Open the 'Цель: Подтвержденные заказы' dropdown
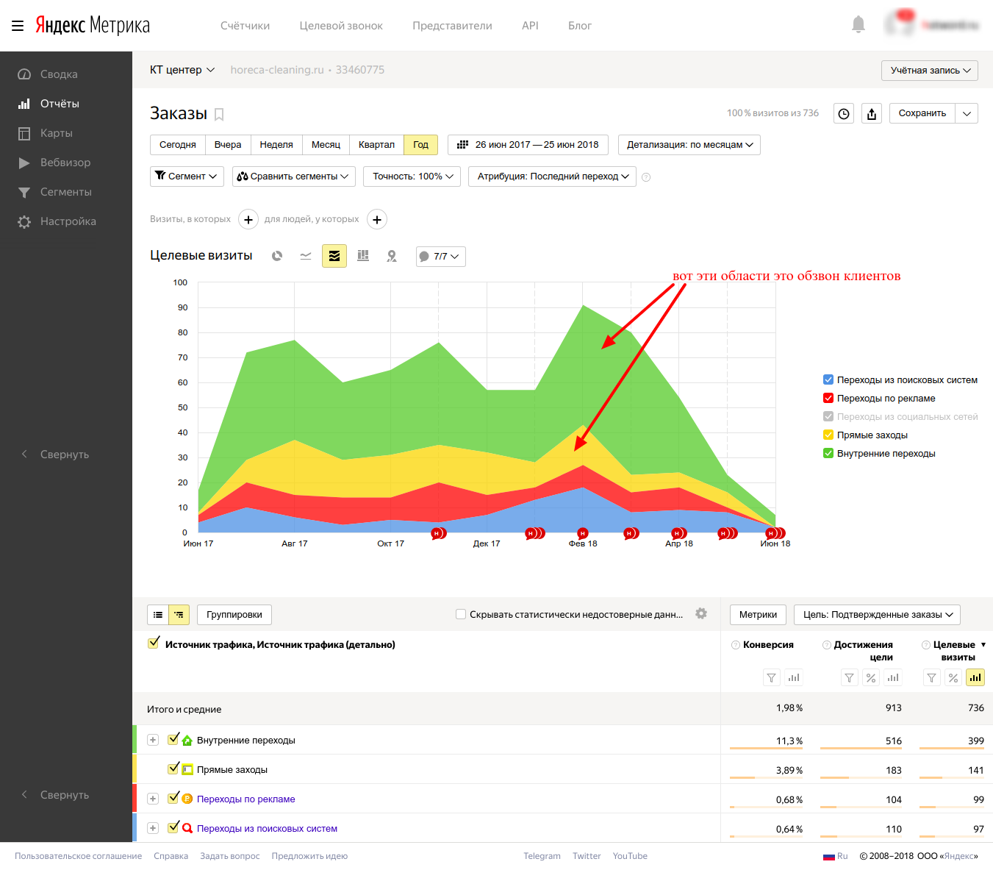 tap(877, 615)
